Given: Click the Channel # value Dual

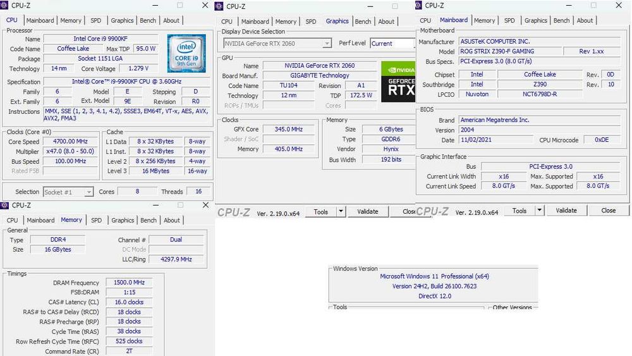Looking at the screenshot, I should click(x=176, y=240).
